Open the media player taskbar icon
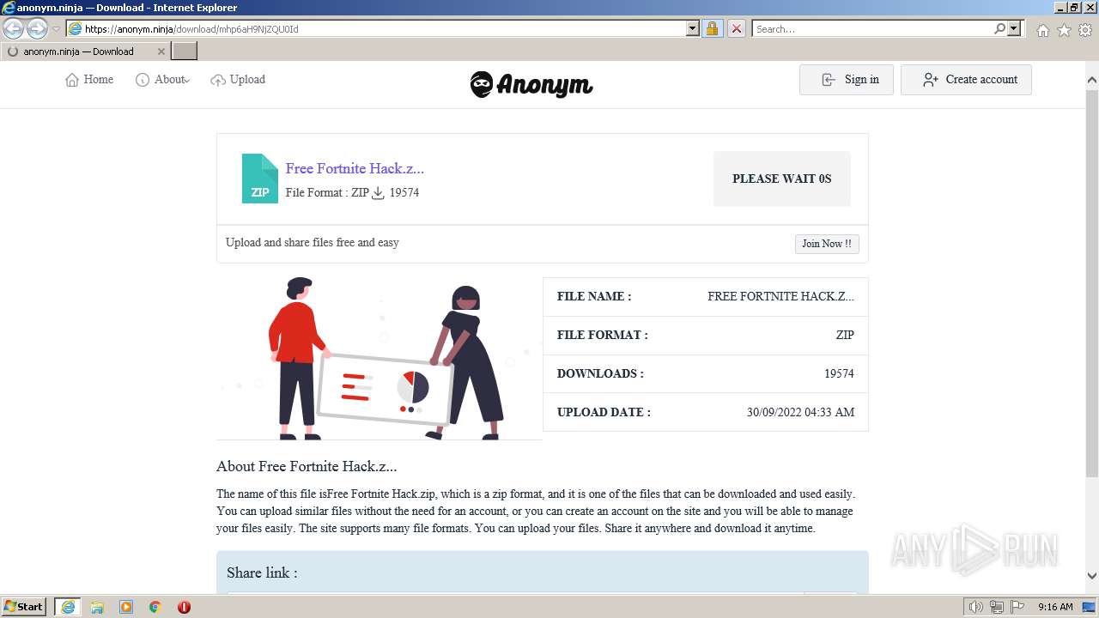The width and height of the screenshot is (1099, 618). [x=126, y=607]
